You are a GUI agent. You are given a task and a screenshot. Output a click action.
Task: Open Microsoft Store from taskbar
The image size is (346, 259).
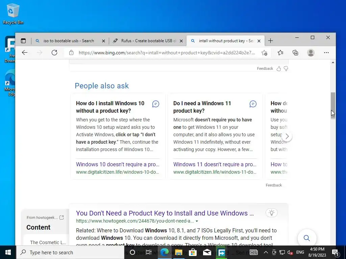(x=193, y=252)
